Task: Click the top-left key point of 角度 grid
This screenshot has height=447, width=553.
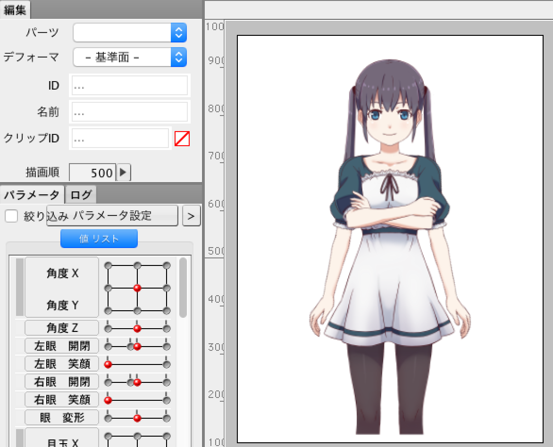Action: [x=108, y=265]
